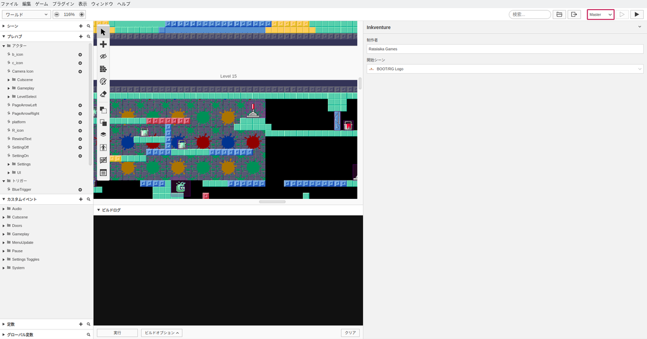Open the stacked layers tool
The height and width of the screenshot is (339, 647).
[103, 134]
